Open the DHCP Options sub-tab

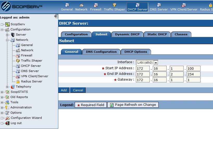tap(136, 52)
